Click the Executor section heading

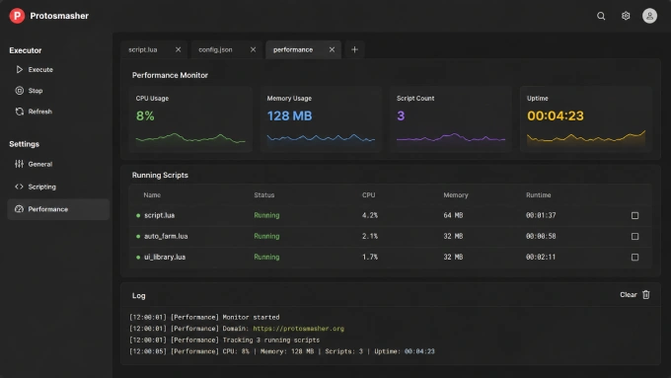point(26,50)
